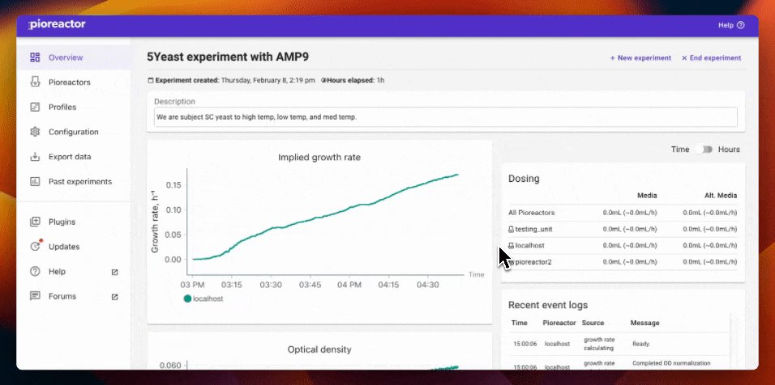The image size is (775, 385).
Task: Click the Past experiments chart icon
Action: (35, 181)
